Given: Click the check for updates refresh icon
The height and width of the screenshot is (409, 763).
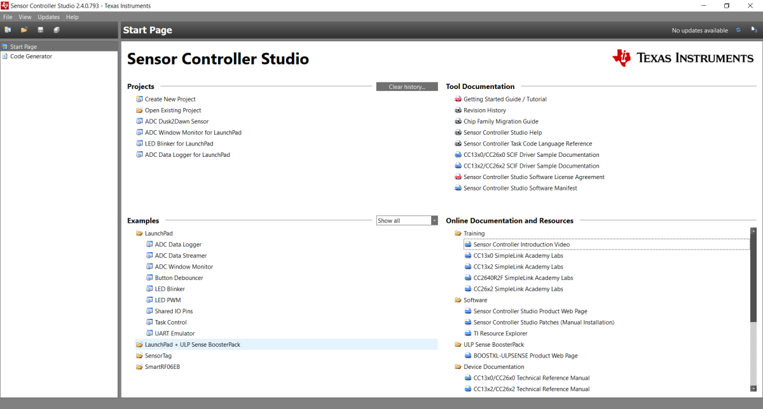Looking at the screenshot, I should pyautogui.click(x=738, y=30).
